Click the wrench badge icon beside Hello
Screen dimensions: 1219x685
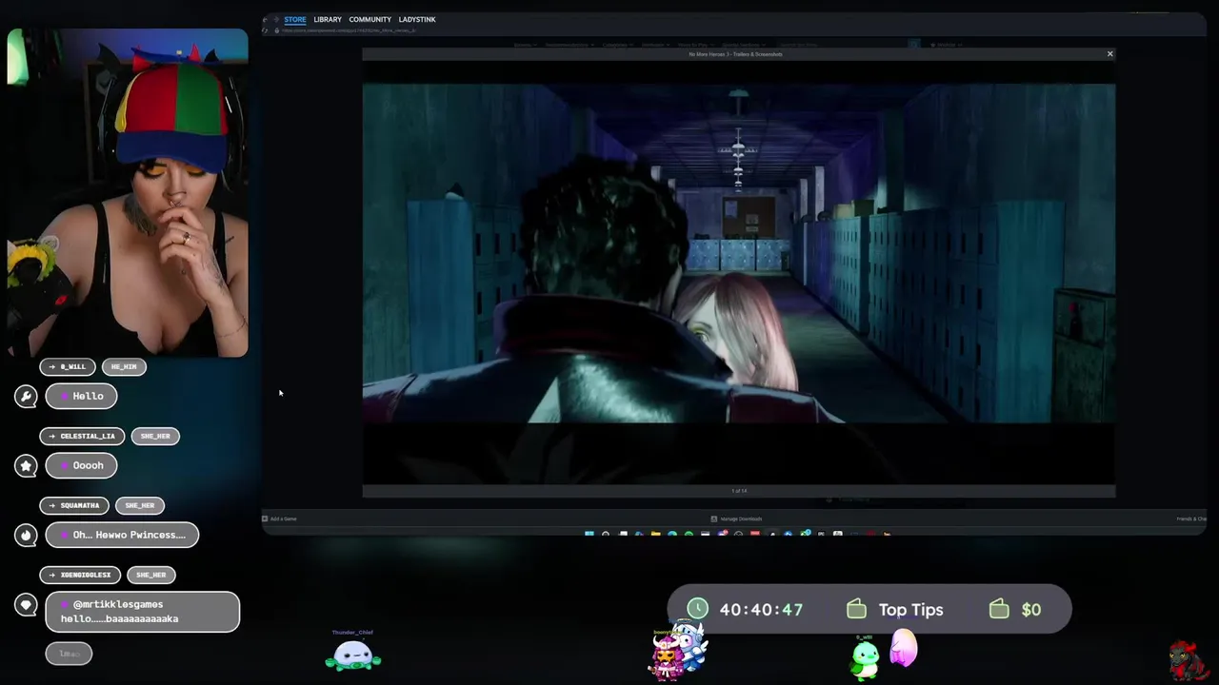(26, 396)
